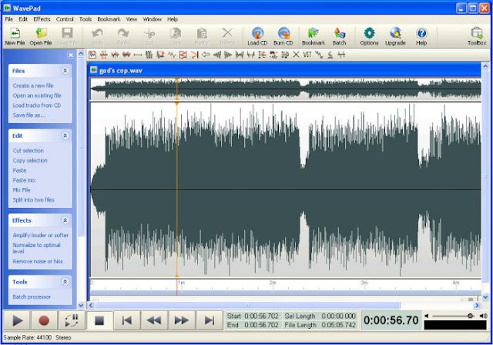The image size is (493, 345).
Task: Click 'Create a new file' link
Action: (x=33, y=85)
